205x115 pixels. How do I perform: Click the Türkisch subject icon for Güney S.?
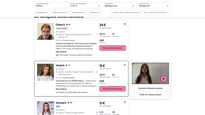57,32
